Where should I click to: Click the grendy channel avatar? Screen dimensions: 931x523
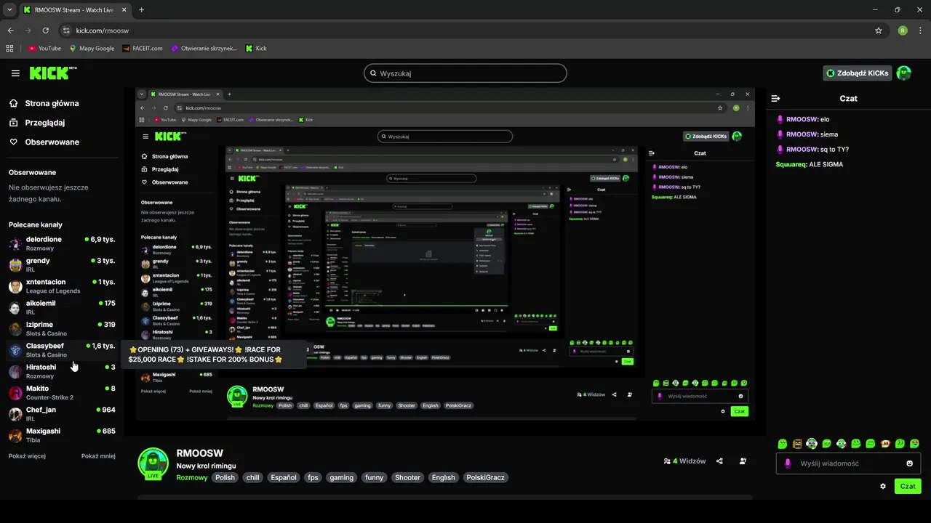tap(15, 264)
